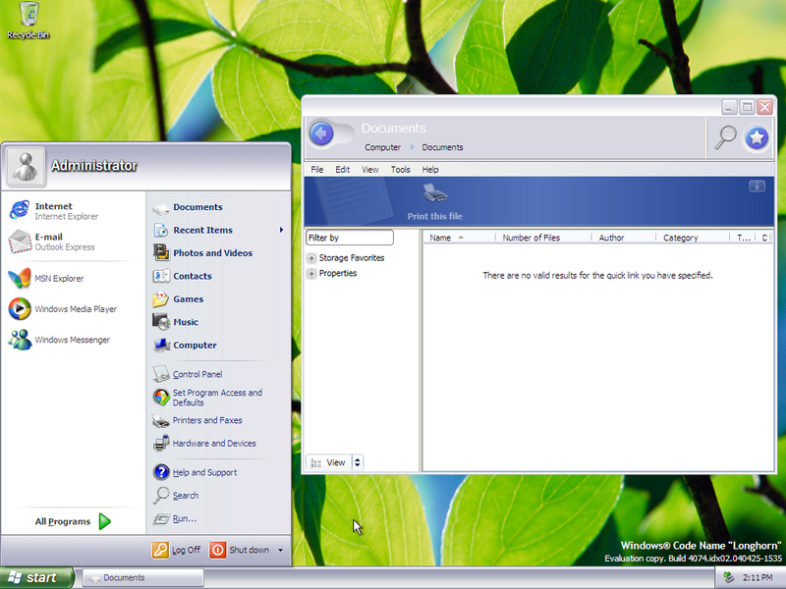
Task: Click the magnifying glass search icon
Action: (725, 137)
